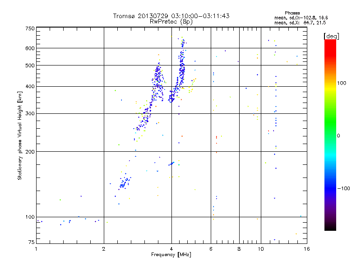Image resolution: width=361 pixels, height=271 pixels.
Task: Click the colorbar '100' tick label
Action: [x=342, y=83]
